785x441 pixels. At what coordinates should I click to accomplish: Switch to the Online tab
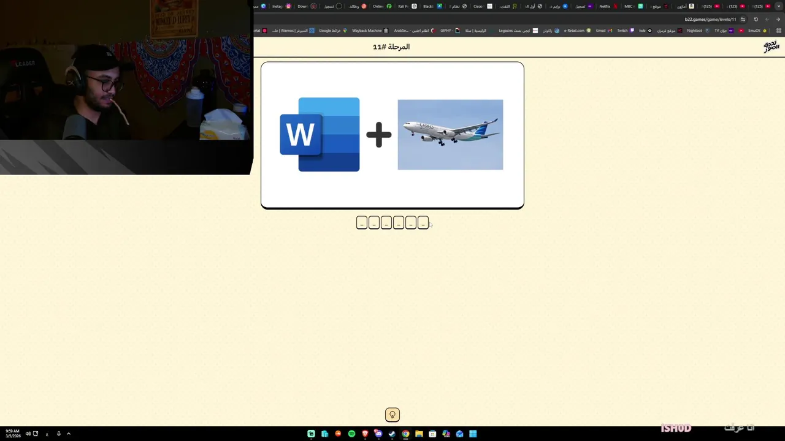[382, 6]
